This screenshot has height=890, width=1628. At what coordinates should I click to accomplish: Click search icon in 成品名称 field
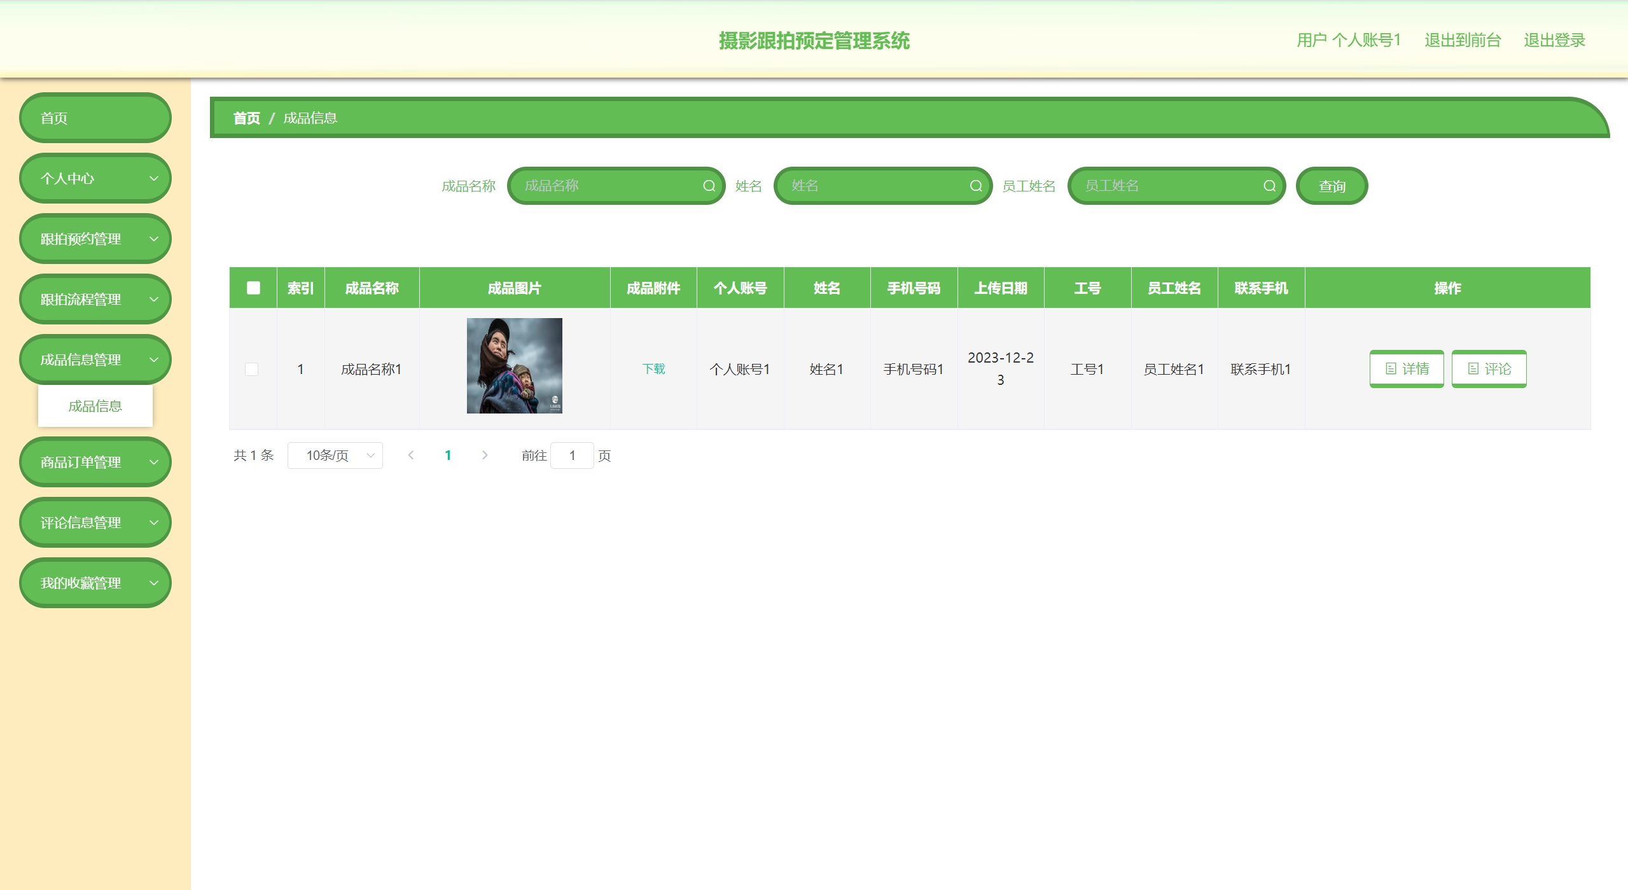(x=709, y=186)
